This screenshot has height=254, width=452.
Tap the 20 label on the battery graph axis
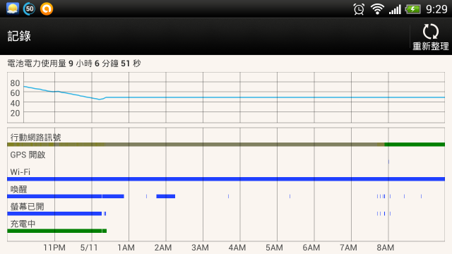pyautogui.click(x=15, y=113)
